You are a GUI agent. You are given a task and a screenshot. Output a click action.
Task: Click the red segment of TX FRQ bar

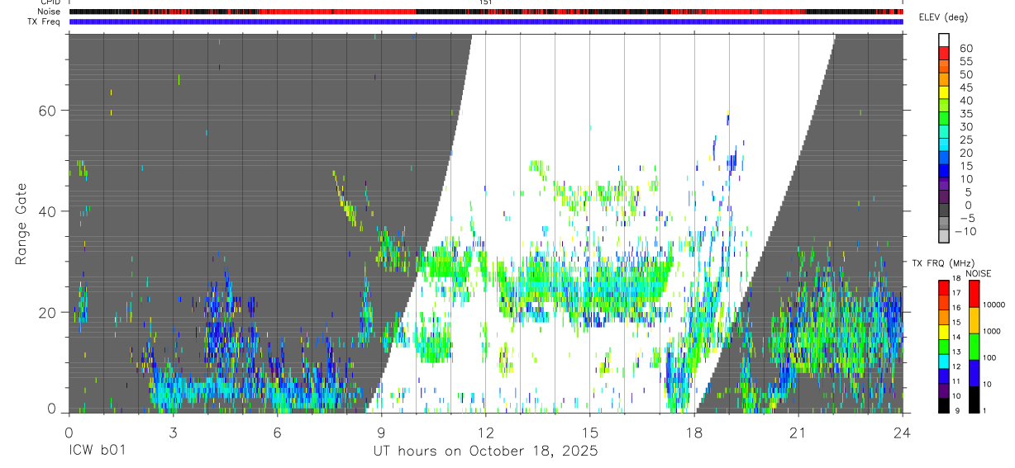tap(944, 288)
